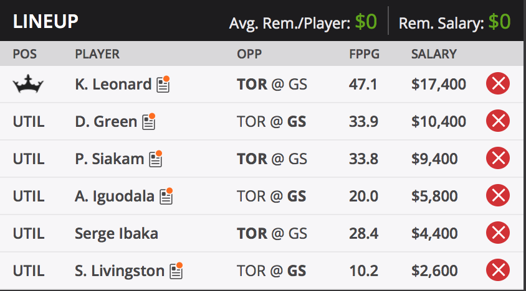
Task: Click the PLAYER column header
Action: pyautogui.click(x=97, y=54)
